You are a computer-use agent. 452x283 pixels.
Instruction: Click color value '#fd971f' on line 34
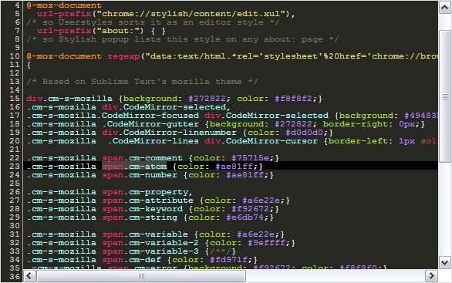tap(228, 260)
